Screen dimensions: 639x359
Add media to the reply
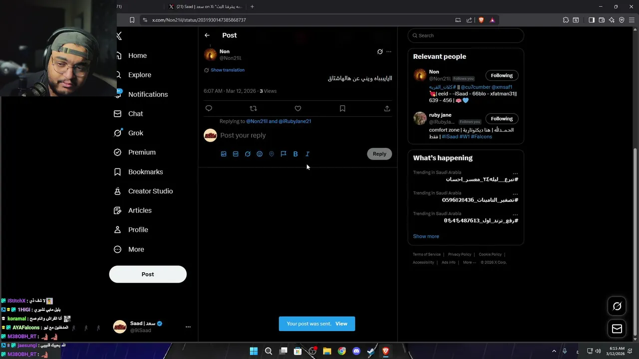pyautogui.click(x=224, y=154)
